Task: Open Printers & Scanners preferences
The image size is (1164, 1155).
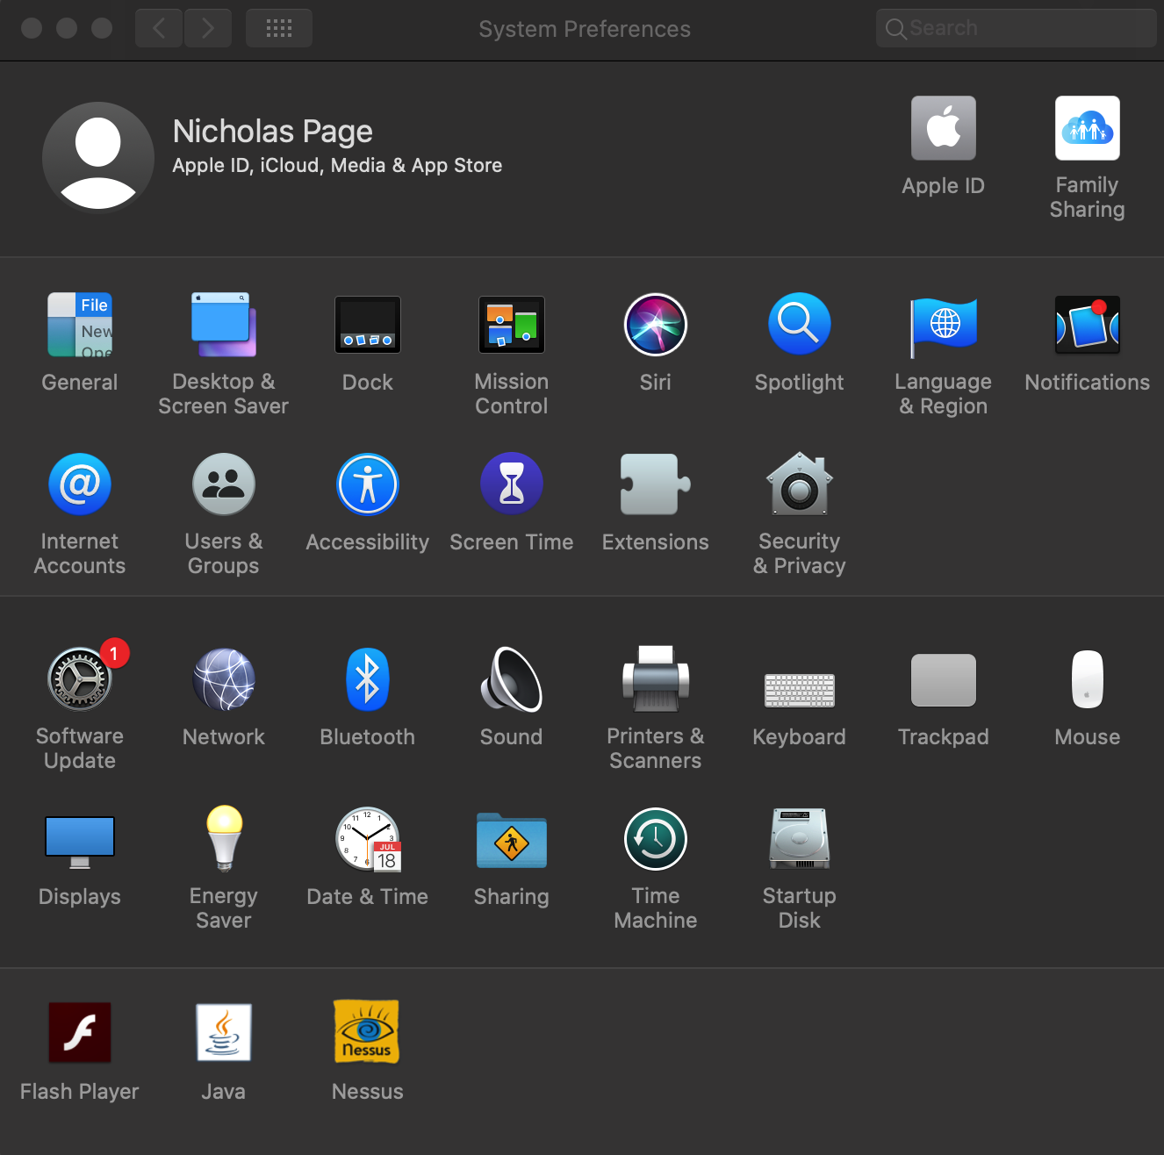Action: click(655, 680)
